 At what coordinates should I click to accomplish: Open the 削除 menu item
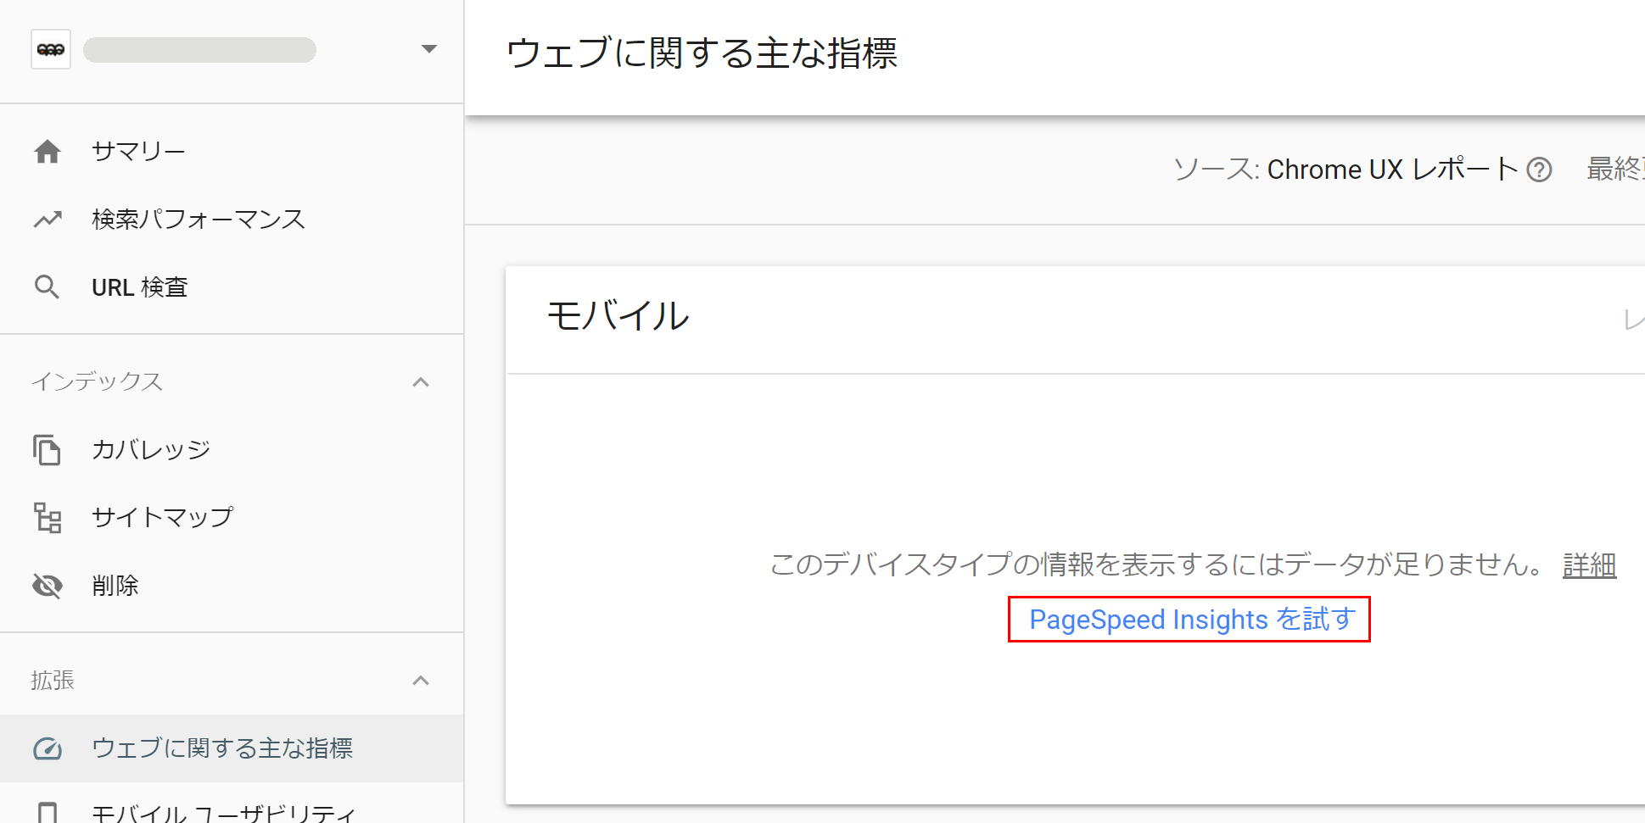click(115, 586)
